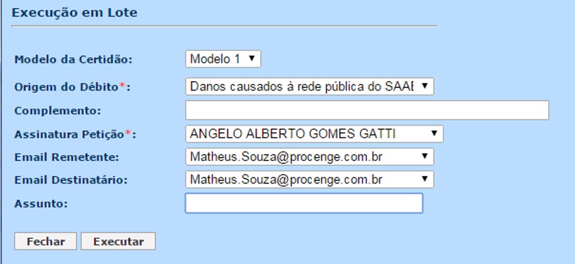Click the "Assinatura Petição" label text

pos(69,134)
